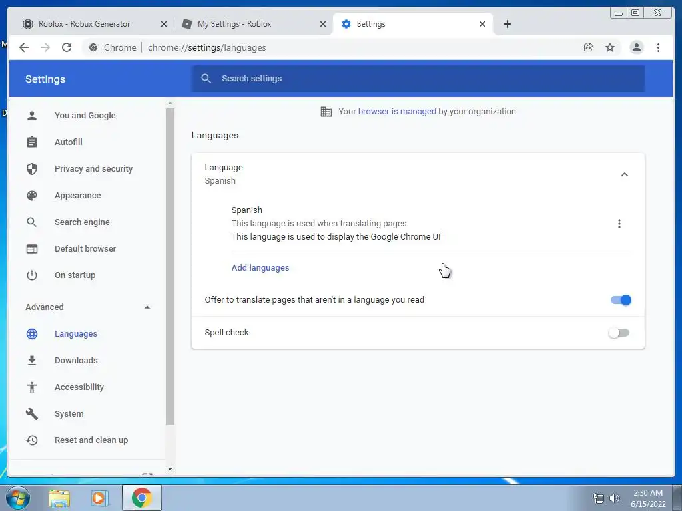Click the Languages globe icon
Image resolution: width=682 pixels, height=511 pixels.
point(32,334)
